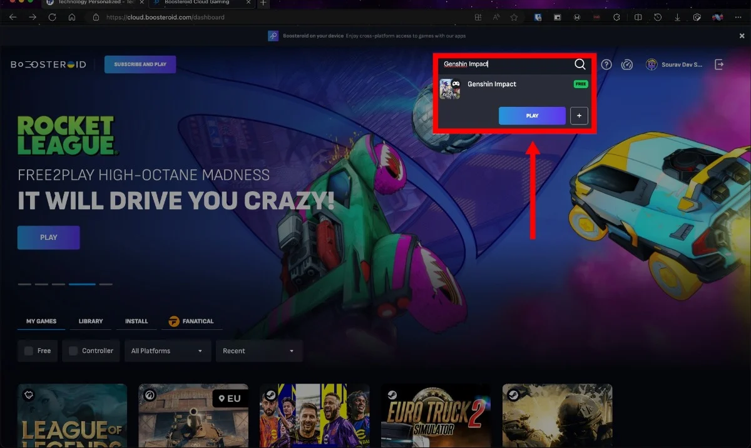The width and height of the screenshot is (751, 448).
Task: Open the Recent sort dropdown
Action: 259,351
